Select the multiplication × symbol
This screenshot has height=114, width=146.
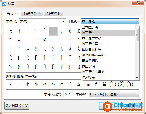pos(11,67)
